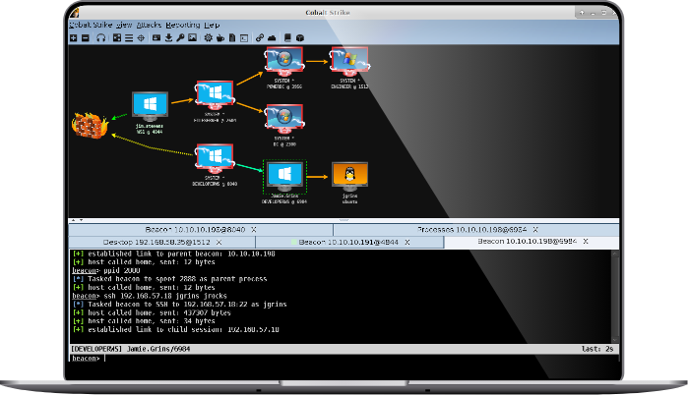Open About via the cube icon
The height and width of the screenshot is (395, 688).
point(300,38)
